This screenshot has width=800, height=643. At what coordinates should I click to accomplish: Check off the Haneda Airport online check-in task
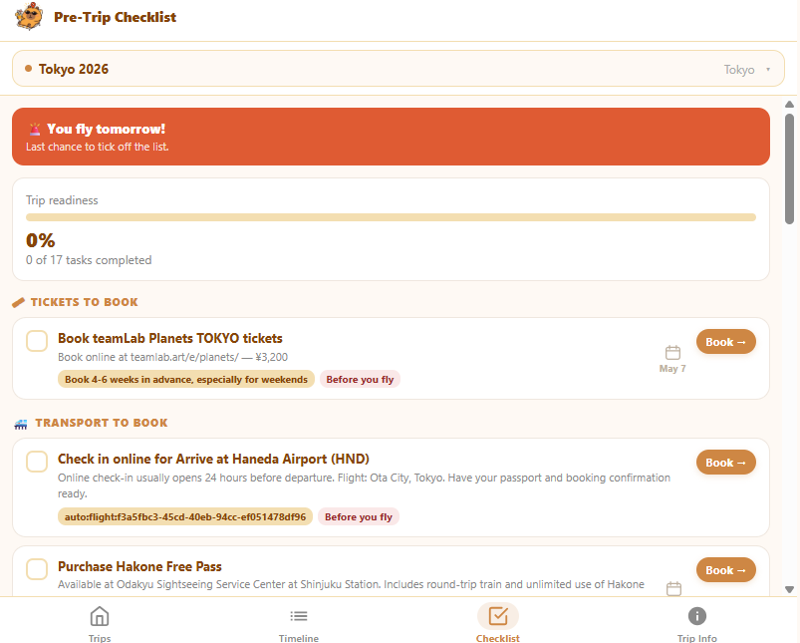(37, 462)
